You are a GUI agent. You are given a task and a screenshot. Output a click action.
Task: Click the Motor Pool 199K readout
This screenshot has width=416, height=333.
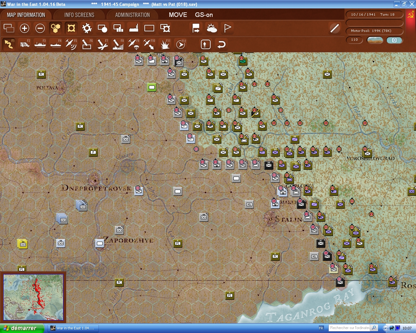click(x=374, y=31)
